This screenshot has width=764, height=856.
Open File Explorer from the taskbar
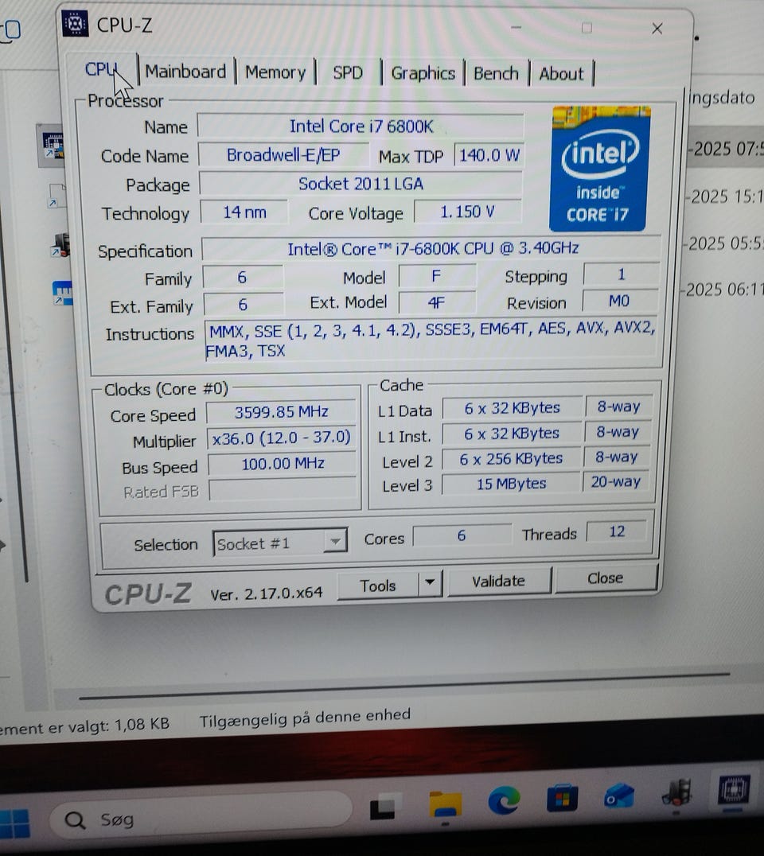tap(445, 804)
